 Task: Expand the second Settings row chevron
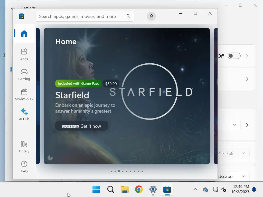(247, 79)
